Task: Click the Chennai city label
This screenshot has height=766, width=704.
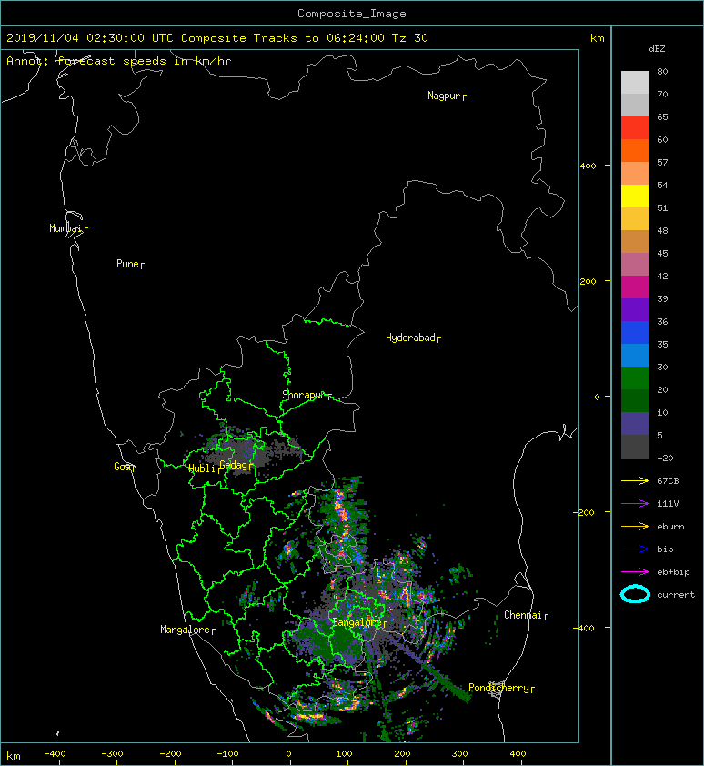Action: click(523, 615)
